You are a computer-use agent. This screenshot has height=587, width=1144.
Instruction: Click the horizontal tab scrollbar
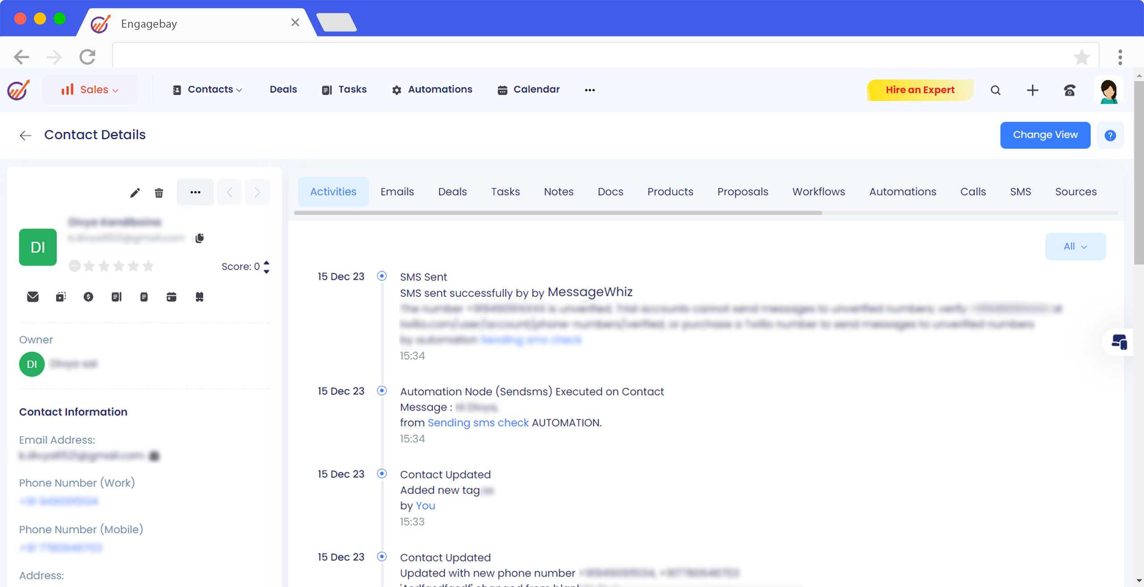(558, 213)
